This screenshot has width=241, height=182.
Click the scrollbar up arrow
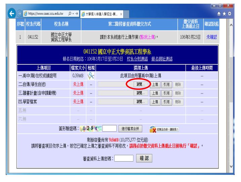pyautogui.click(x=231, y=25)
